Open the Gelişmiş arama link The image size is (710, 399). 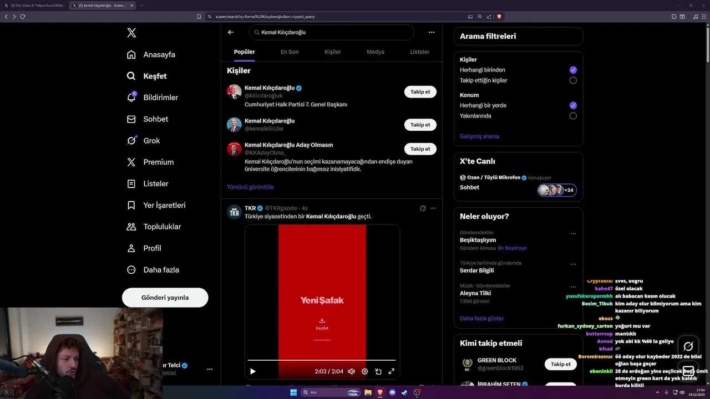point(479,136)
